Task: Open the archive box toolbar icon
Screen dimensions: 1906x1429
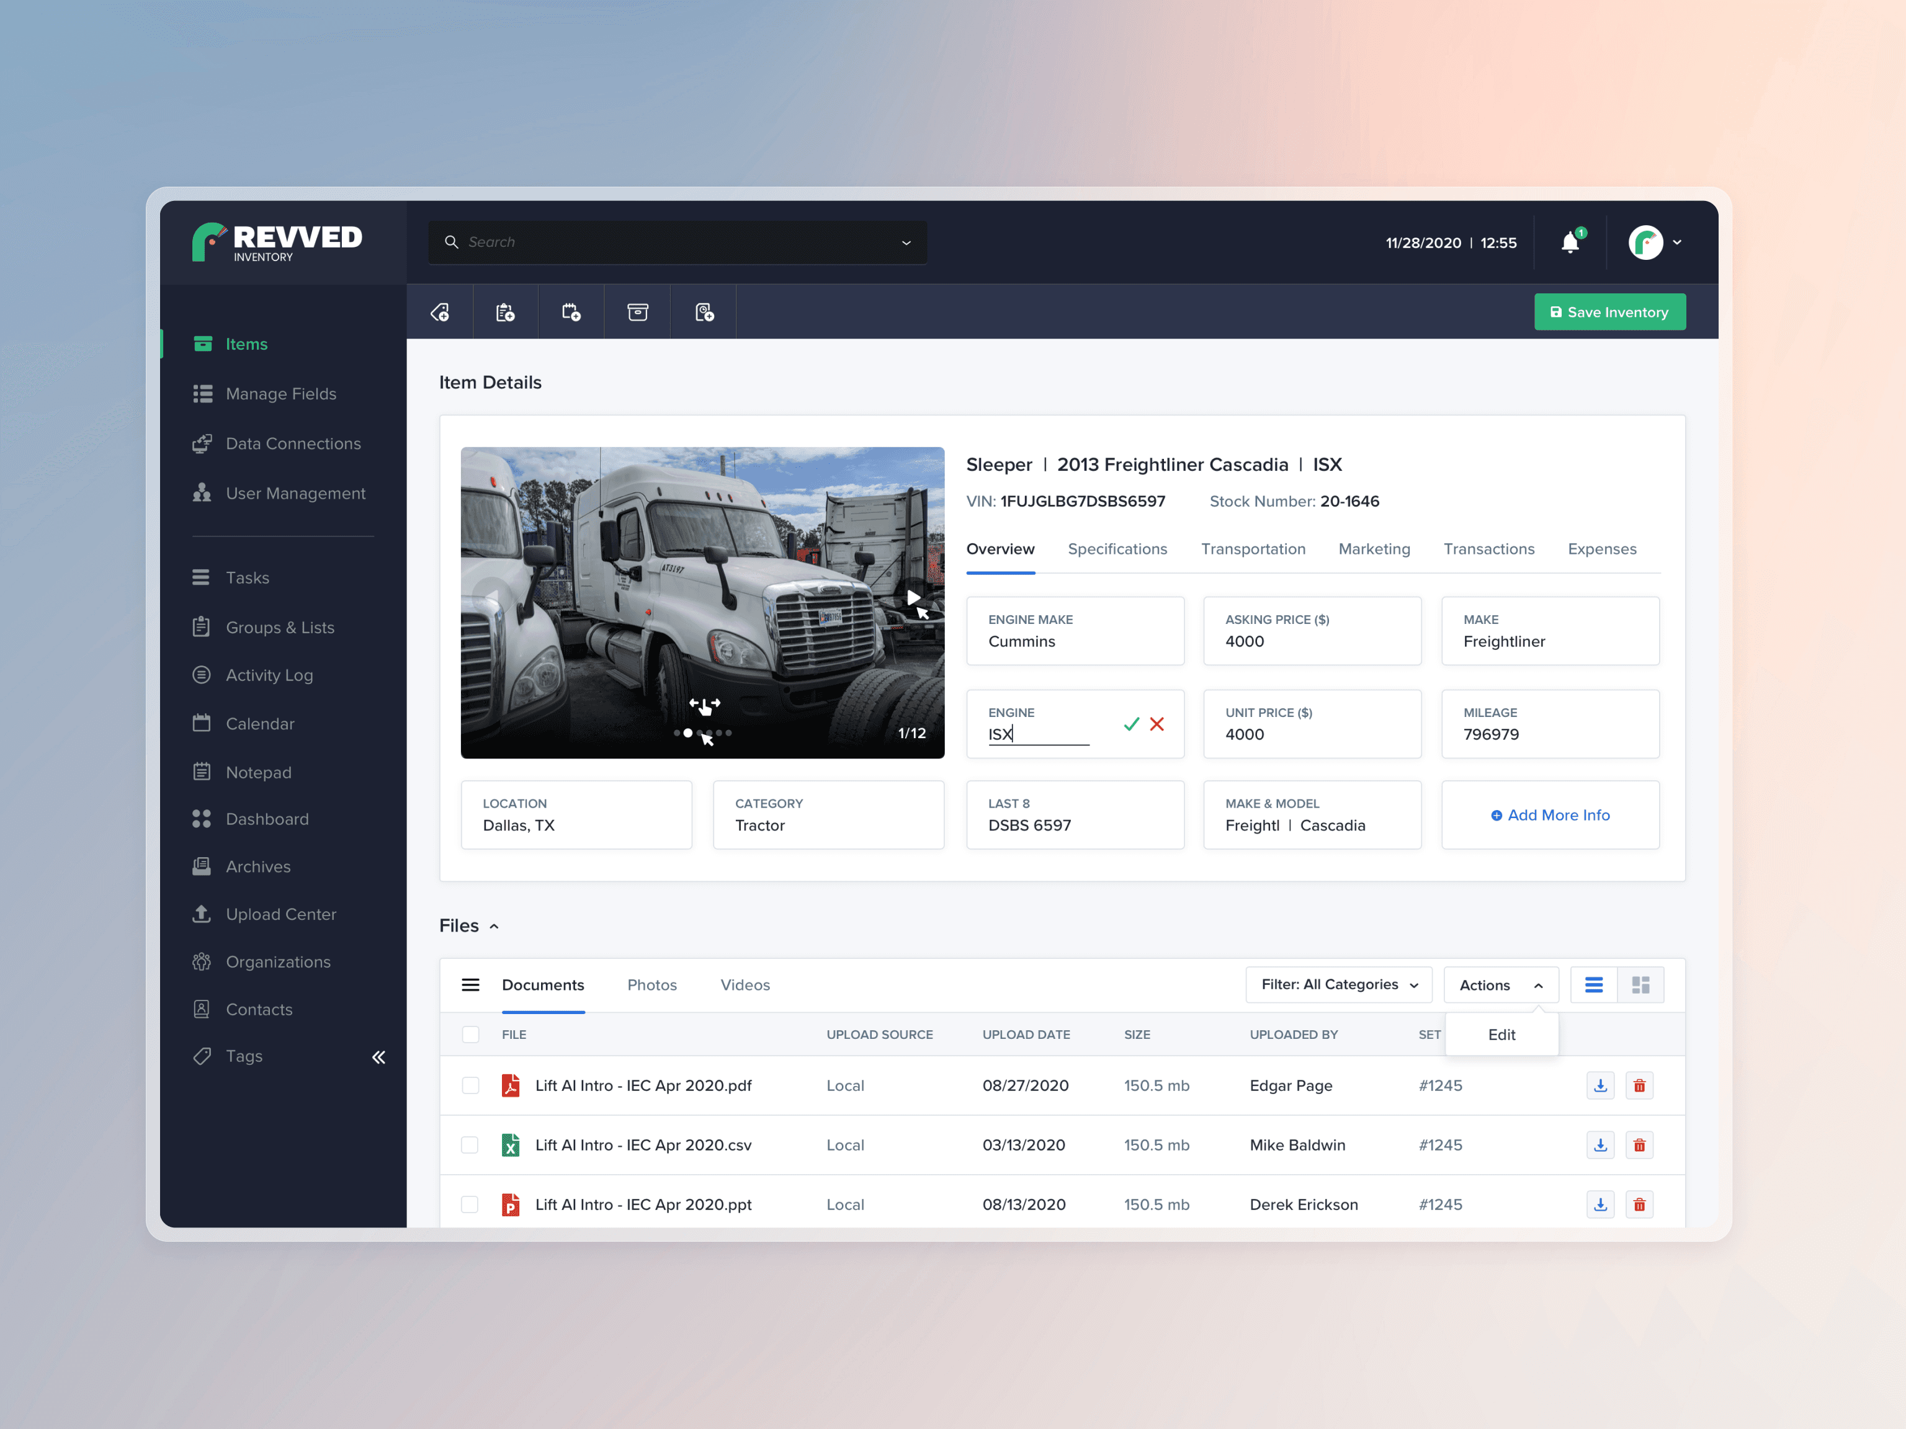Action: [x=638, y=311]
